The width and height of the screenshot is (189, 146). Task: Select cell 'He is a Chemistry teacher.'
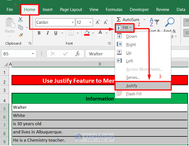coord(100,141)
